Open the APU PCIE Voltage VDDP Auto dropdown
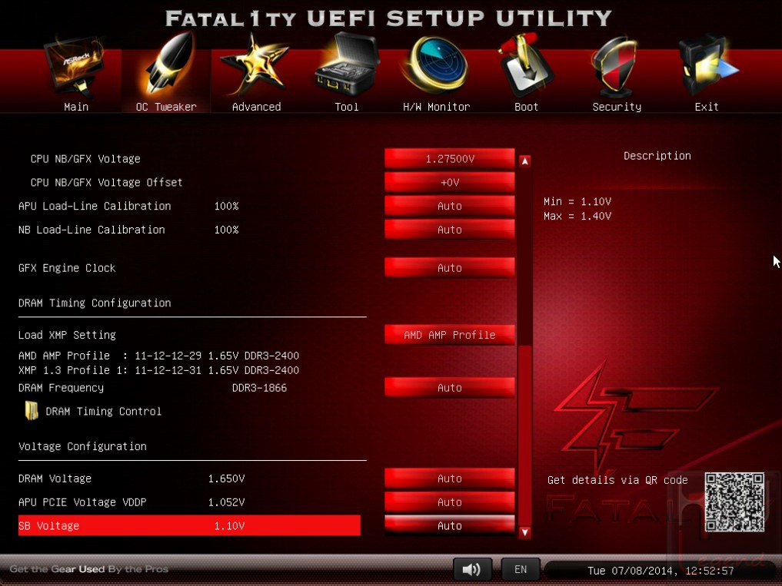This screenshot has height=586, width=782. (450, 502)
